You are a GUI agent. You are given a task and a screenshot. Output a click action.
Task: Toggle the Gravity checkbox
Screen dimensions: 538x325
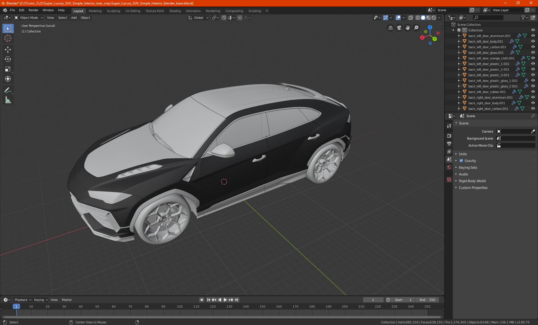pyautogui.click(x=461, y=161)
